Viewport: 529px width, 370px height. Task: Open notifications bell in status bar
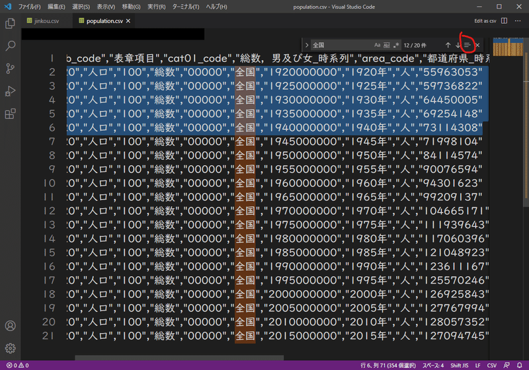pyautogui.click(x=520, y=365)
